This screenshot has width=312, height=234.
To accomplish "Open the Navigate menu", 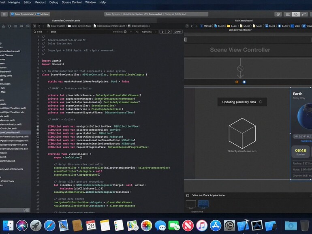I will point(14,2).
